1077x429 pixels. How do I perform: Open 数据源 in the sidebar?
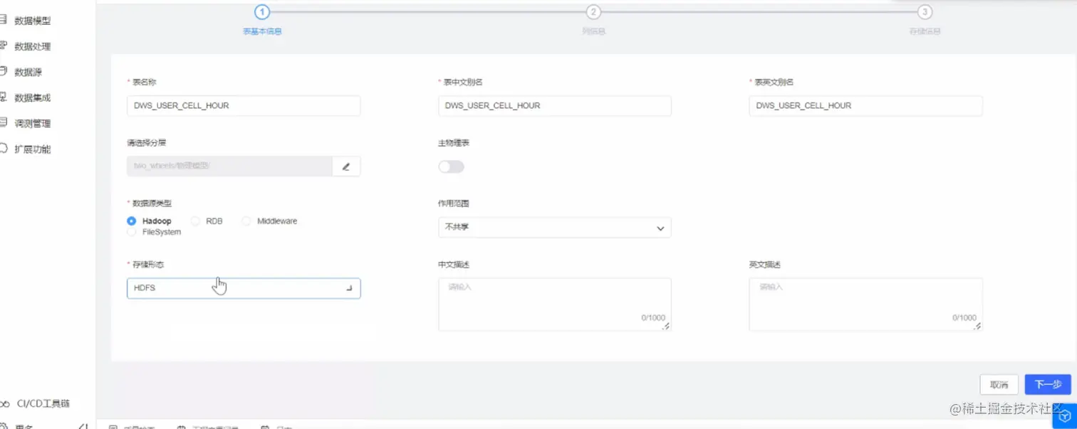click(x=28, y=73)
